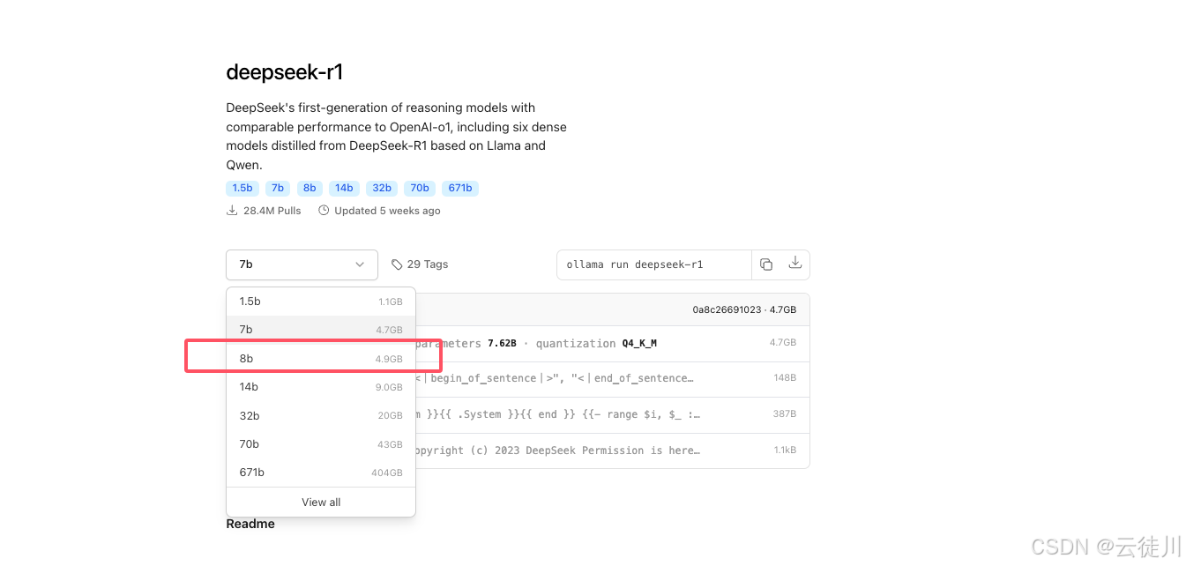Click the 28.4M Pulls text
The width and height of the screenshot is (1186, 566).
(x=272, y=211)
